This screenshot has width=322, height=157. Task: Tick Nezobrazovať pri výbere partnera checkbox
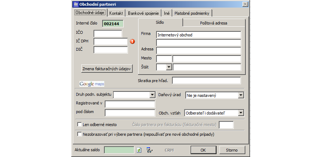click(x=80, y=134)
